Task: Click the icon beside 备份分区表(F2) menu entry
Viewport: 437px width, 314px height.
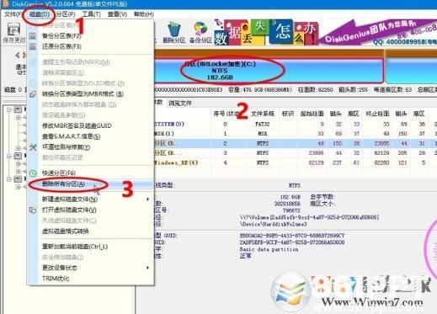Action: 33,36
